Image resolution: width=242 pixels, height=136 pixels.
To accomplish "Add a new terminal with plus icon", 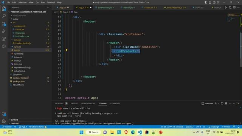I will coord(216,103).
